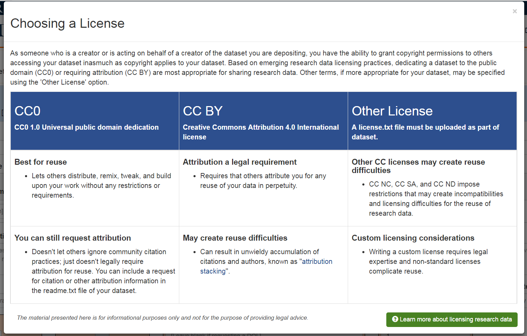This screenshot has width=527, height=336.
Task: Click the informational purposes disclaimer text
Action: [x=163, y=318]
